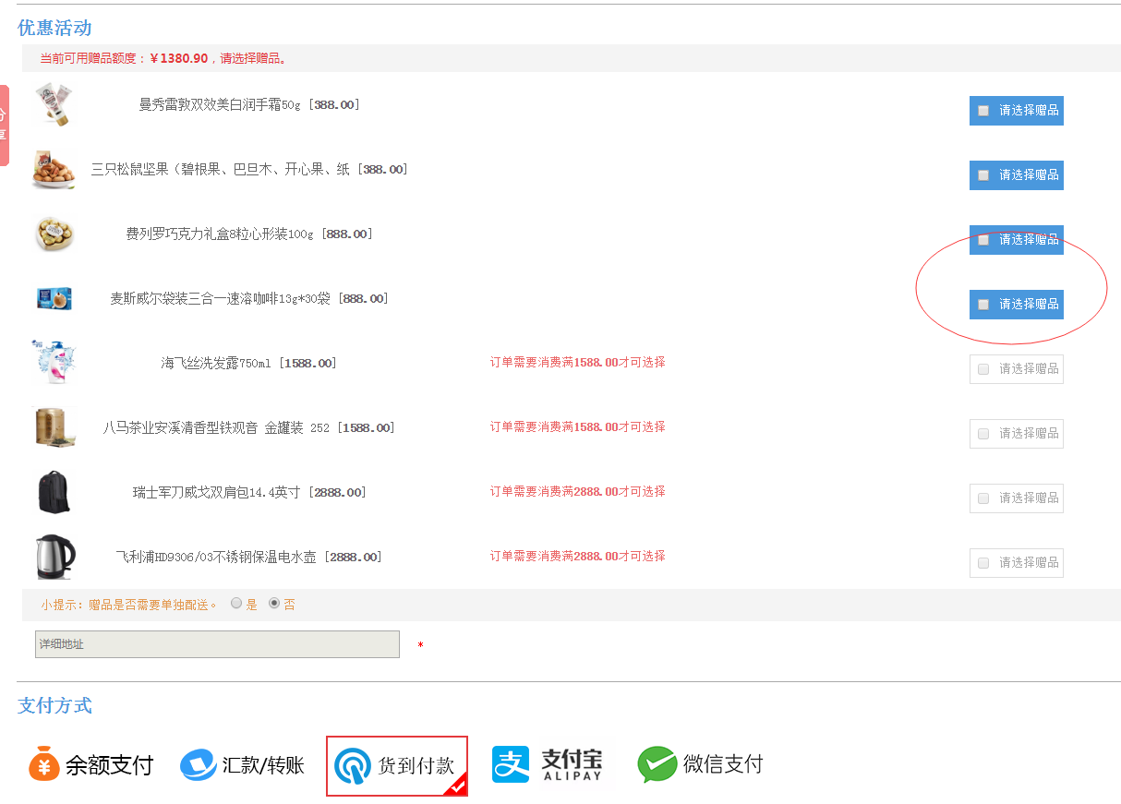Click the hand cream product thumbnail
The image size is (1121, 804).
pyautogui.click(x=54, y=103)
